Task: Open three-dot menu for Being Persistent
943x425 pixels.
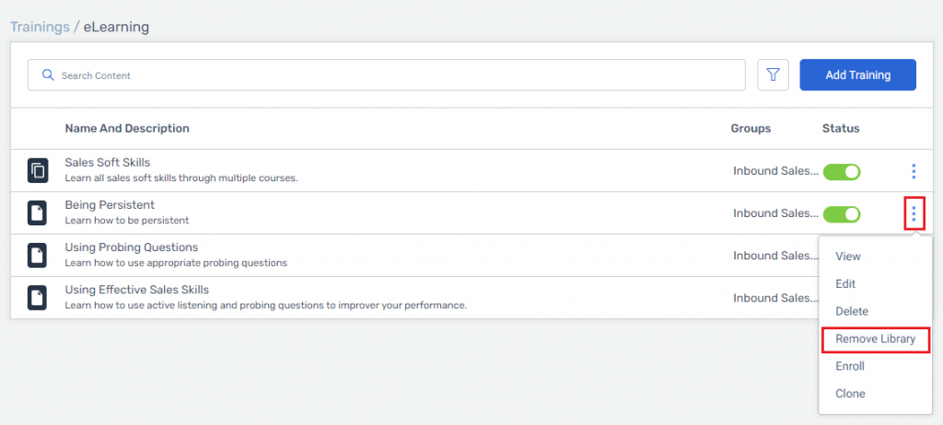Action: (x=914, y=212)
